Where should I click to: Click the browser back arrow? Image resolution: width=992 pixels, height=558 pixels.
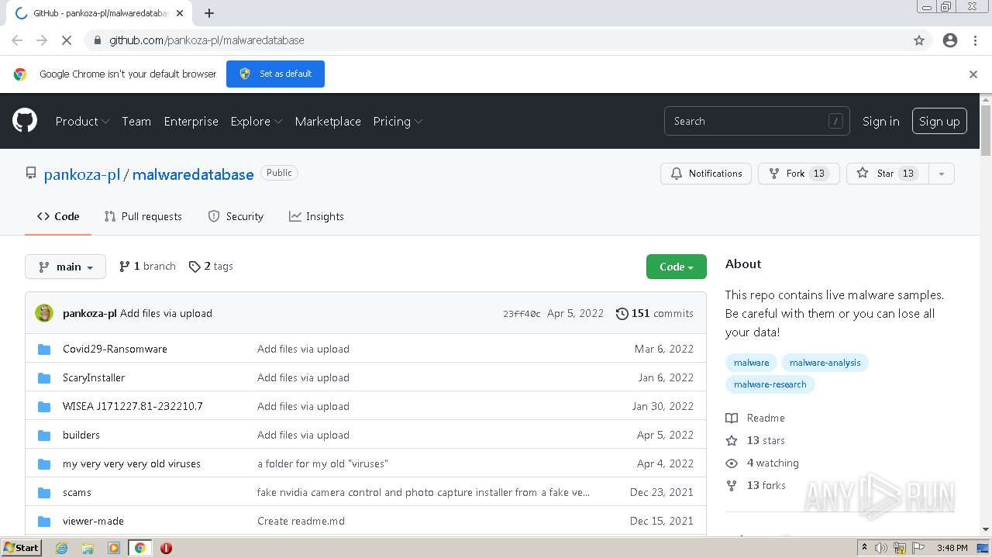[17, 40]
